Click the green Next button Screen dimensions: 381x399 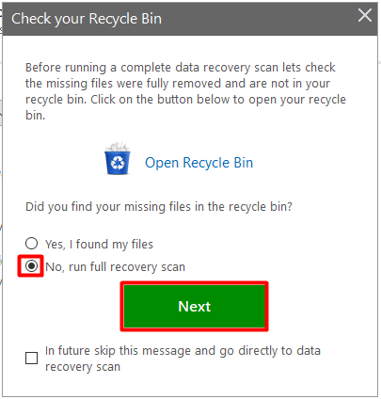pyautogui.click(x=195, y=306)
